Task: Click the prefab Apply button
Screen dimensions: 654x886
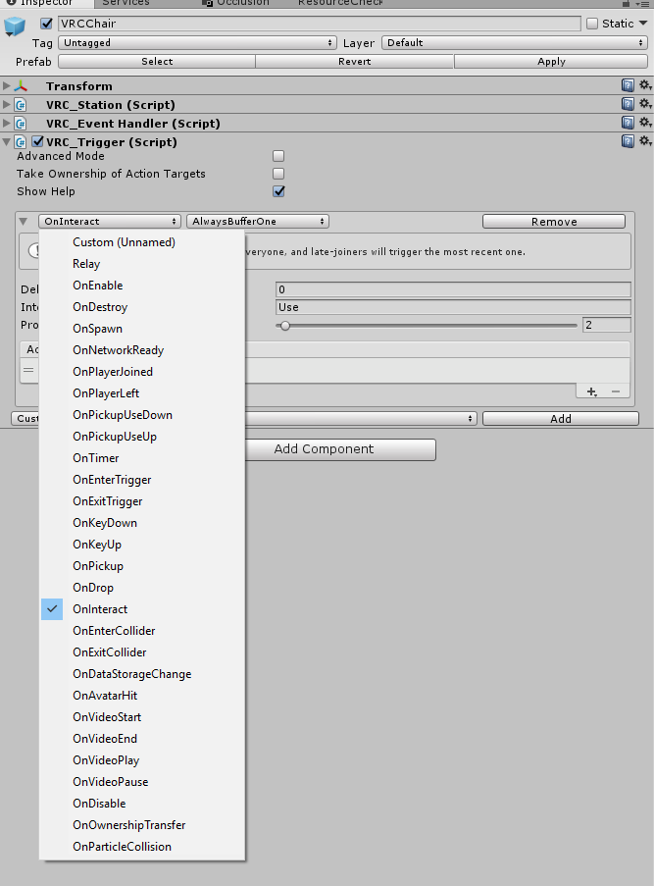Action: click(x=551, y=62)
